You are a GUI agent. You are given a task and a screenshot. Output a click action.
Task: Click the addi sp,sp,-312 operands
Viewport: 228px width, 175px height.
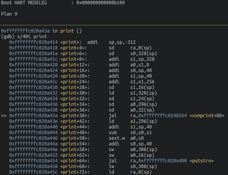122,42
